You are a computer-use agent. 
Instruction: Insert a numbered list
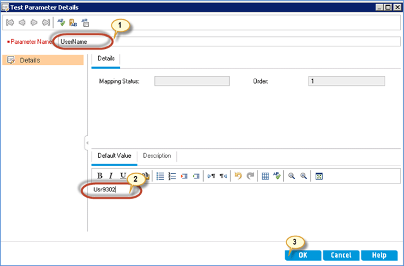pos(172,176)
